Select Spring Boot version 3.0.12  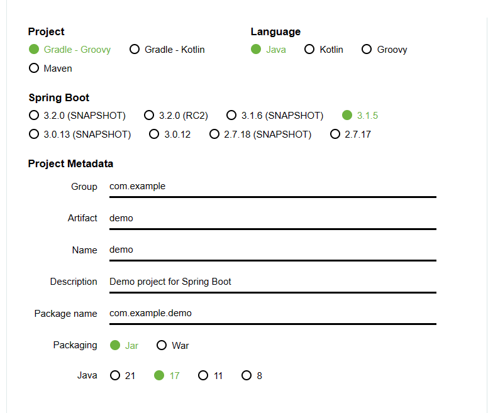coord(154,135)
